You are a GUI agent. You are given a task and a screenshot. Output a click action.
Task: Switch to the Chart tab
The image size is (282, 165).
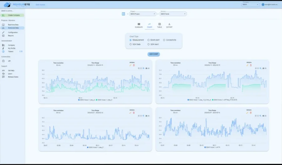pos(149,25)
